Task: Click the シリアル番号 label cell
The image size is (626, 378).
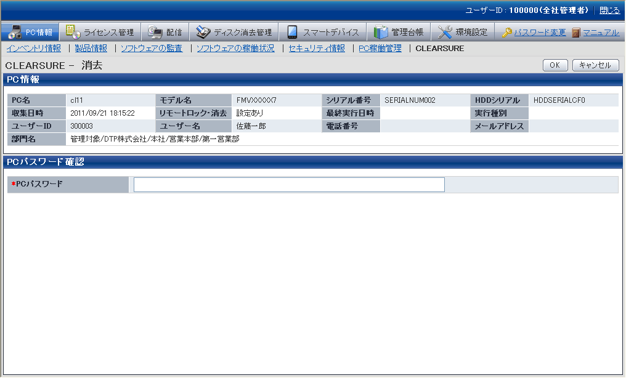Action: [x=351, y=100]
